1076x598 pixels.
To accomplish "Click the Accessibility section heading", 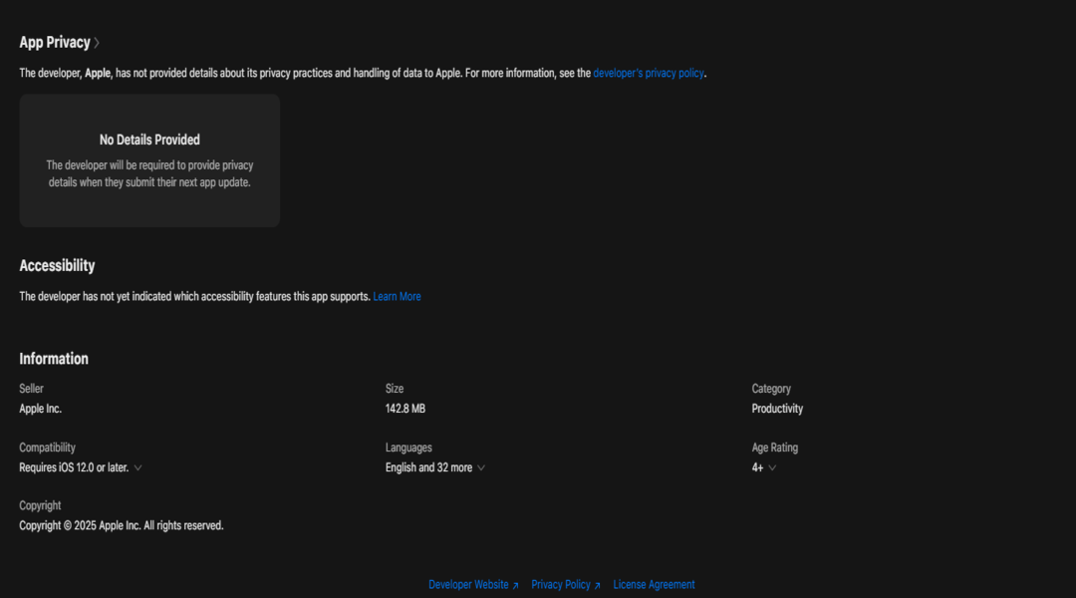I will (x=57, y=266).
